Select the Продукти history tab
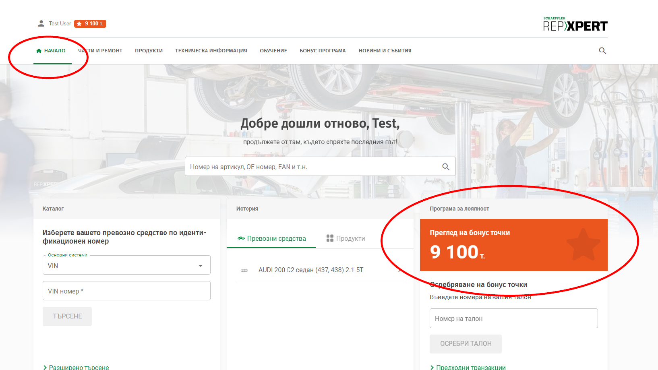 pyautogui.click(x=346, y=238)
